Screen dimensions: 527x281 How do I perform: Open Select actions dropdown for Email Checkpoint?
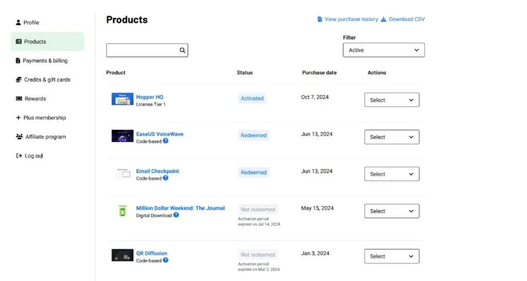[392, 174]
